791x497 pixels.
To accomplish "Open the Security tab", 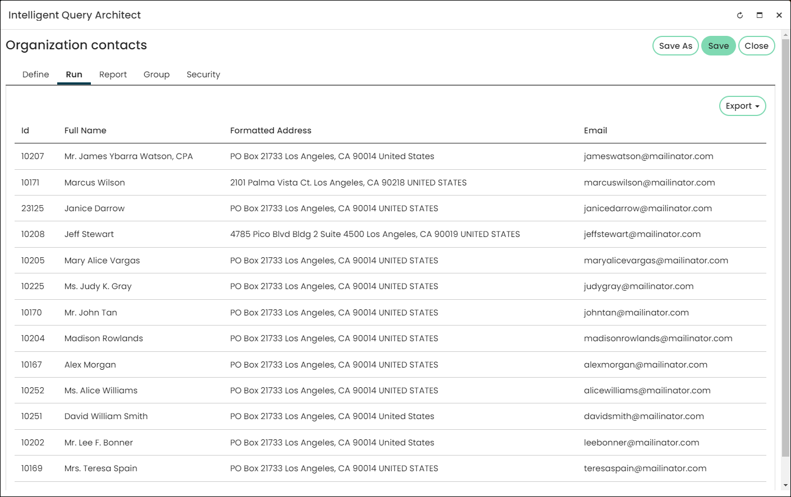I will click(x=203, y=75).
